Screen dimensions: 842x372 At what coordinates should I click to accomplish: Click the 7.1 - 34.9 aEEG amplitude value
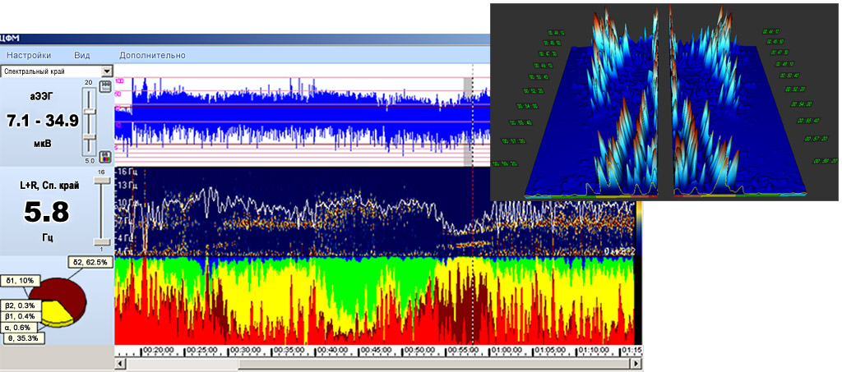[x=42, y=121]
